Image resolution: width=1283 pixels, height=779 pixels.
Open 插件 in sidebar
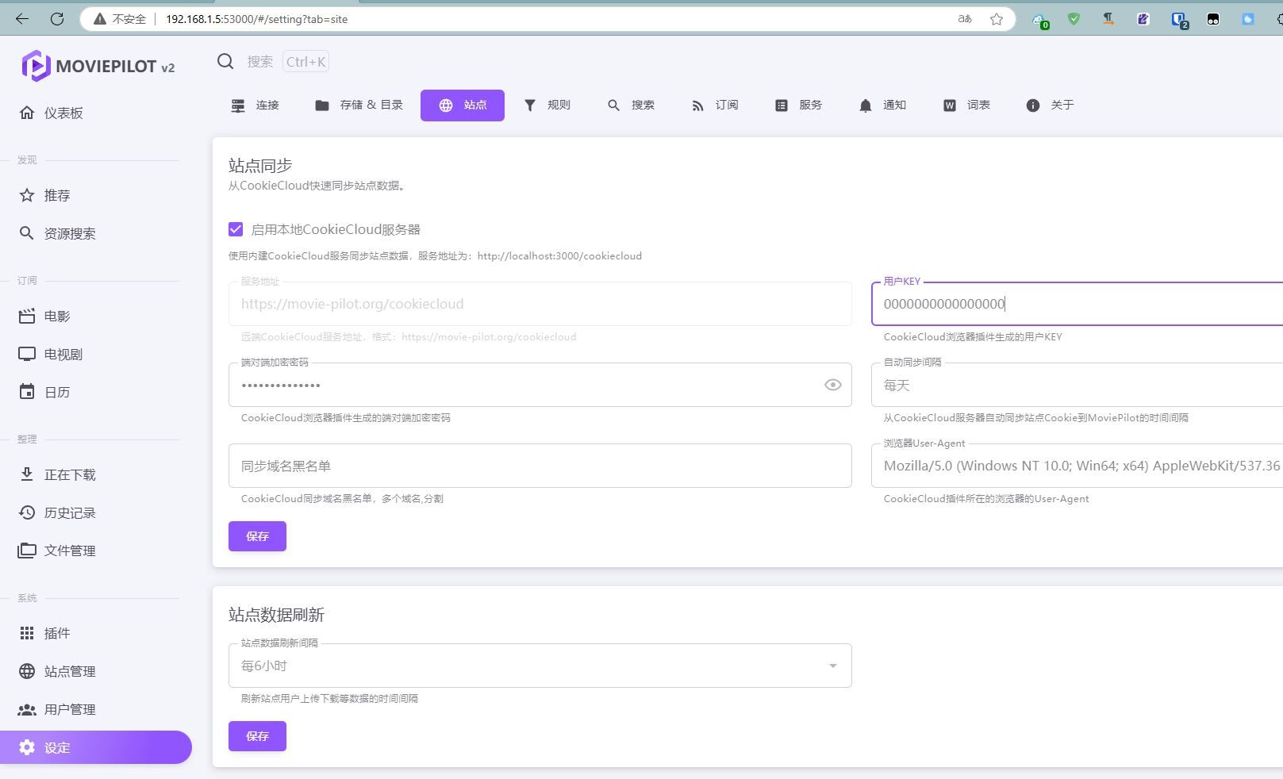click(x=44, y=633)
